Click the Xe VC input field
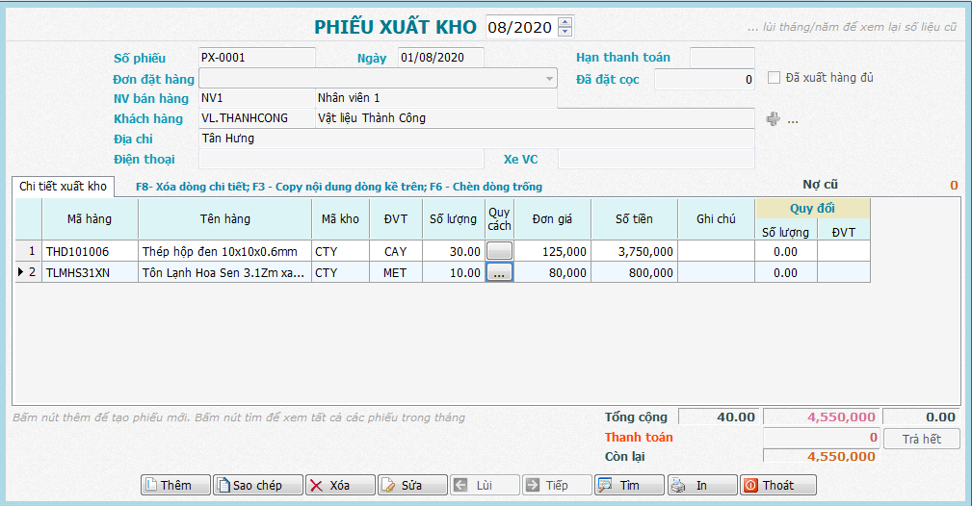This screenshot has height=506, width=972. coord(655,160)
